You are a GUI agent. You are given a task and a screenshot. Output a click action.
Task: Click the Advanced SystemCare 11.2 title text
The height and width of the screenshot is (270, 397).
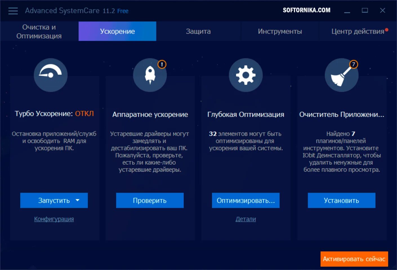pos(70,11)
